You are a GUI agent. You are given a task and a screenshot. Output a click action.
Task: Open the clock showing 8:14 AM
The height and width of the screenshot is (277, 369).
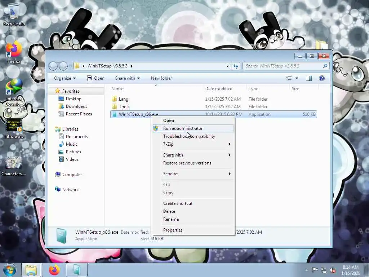[351, 270]
